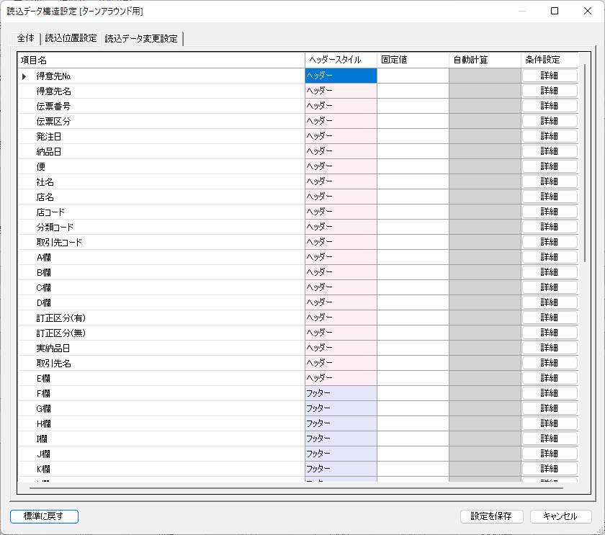Open header style dropdown for 伝票番号
The height and width of the screenshot is (535, 605).
pyautogui.click(x=340, y=105)
